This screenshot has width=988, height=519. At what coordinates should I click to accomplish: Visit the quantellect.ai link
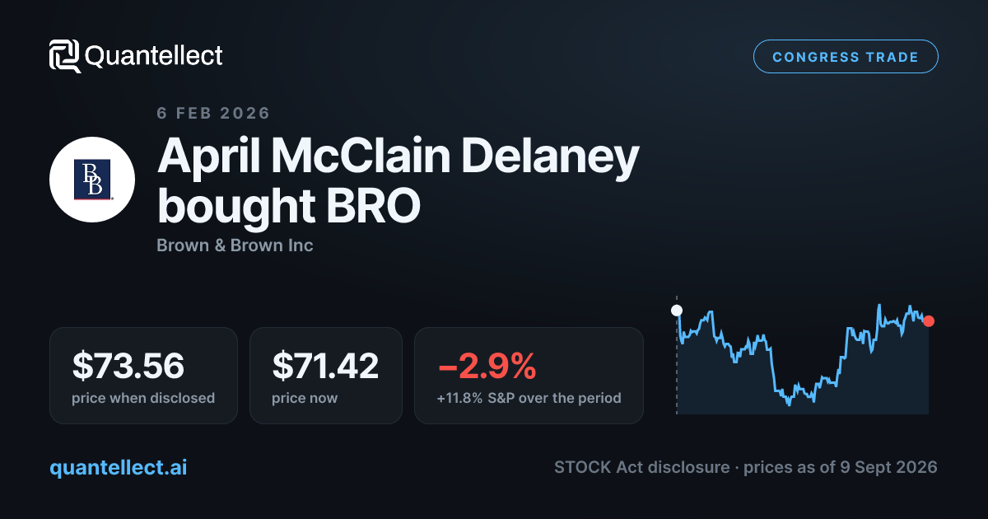click(119, 467)
